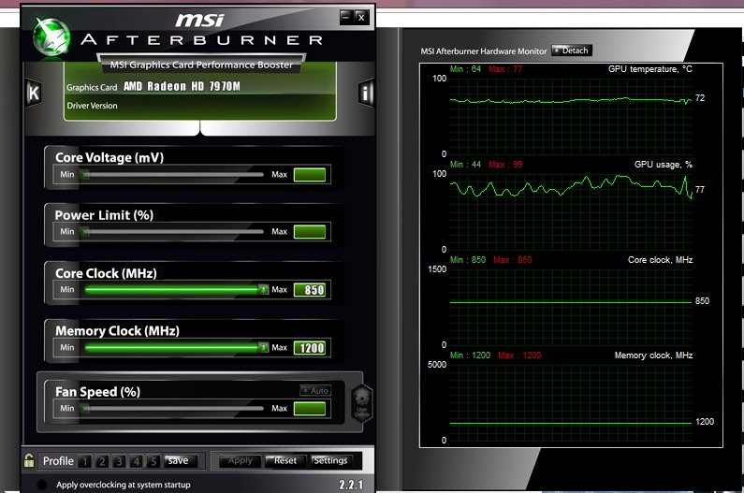Minimize the Afterburner window
This screenshot has width=744, height=493.
pos(346,17)
